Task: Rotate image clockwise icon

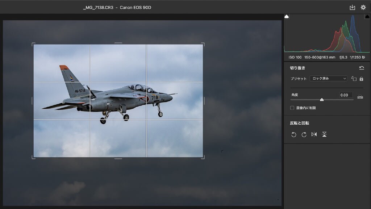Action: tap(304, 134)
